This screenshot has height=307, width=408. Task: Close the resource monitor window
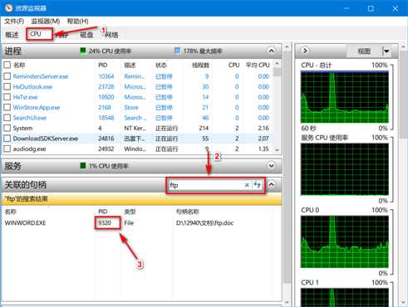tap(396, 8)
